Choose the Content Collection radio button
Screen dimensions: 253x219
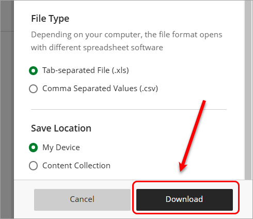pos(33,166)
